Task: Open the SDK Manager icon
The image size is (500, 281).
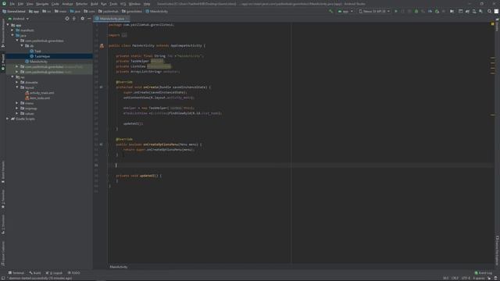Action: click(481, 12)
